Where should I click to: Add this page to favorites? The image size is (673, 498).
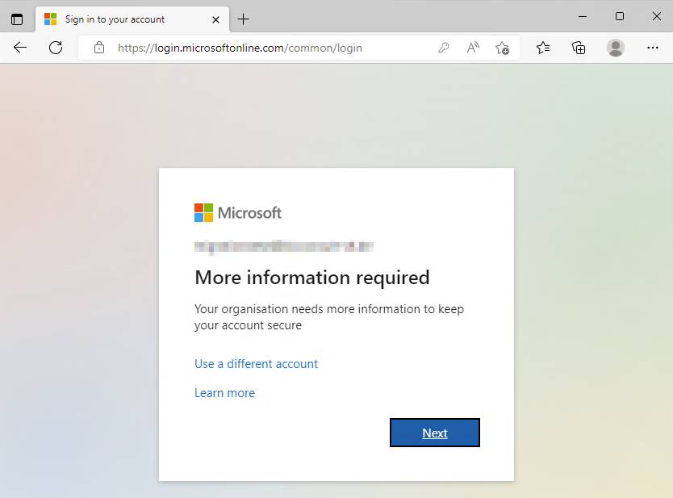(x=502, y=48)
